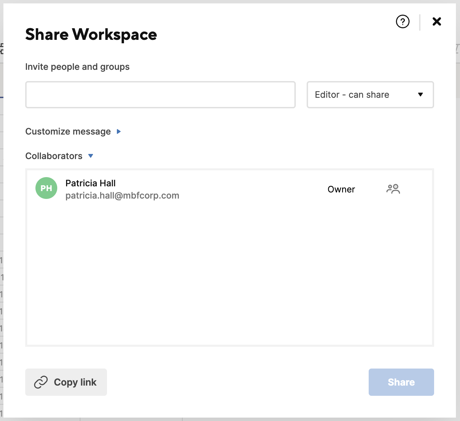Click Patricia Hall's name in the list

(x=91, y=183)
